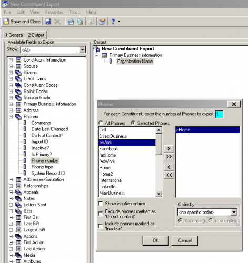The width and height of the screenshot is (248, 263).
Task: Expand the Constituent Information node
Action: (11, 60)
